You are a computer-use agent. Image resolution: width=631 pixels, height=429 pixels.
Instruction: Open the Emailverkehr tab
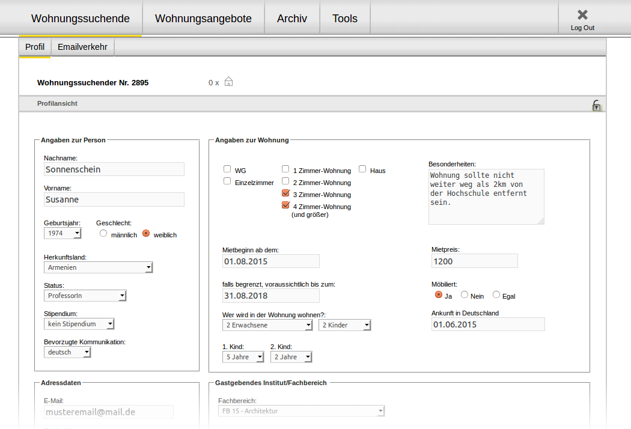point(82,47)
